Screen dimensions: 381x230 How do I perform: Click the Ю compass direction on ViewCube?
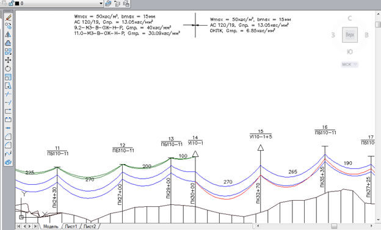[x=350, y=52]
